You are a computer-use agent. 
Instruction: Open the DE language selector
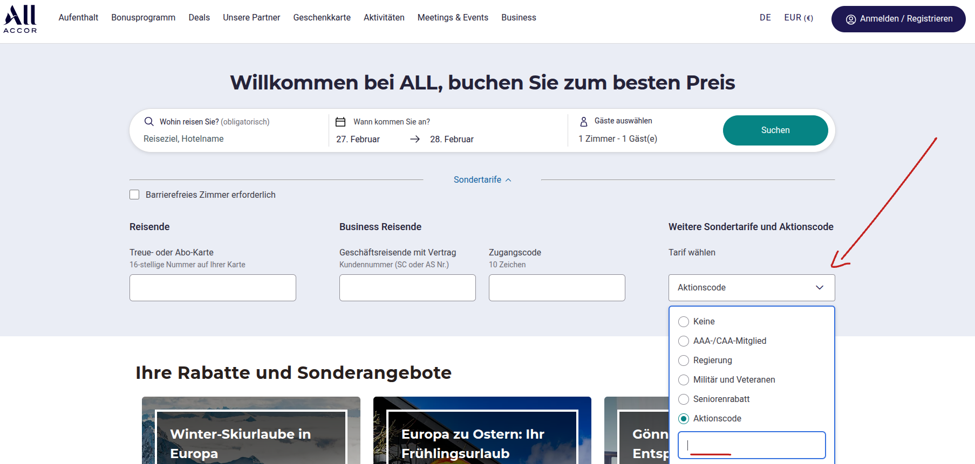[x=765, y=18]
